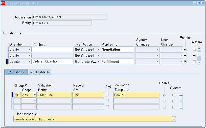Screen dimensions: 206x128
Task: Toggle Enabled checkbox for Negotiation constraint row
Action: pyautogui.click(x=185, y=49)
